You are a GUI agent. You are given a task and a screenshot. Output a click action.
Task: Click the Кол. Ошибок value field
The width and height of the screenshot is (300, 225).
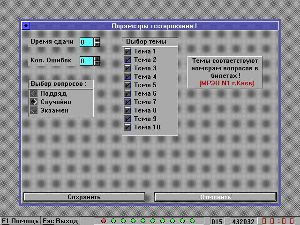pos(87,61)
